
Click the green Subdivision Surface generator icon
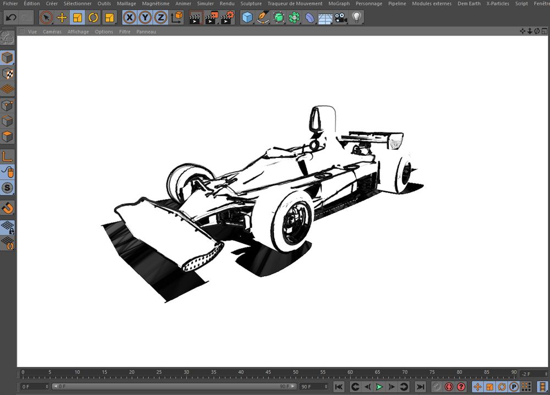tap(279, 18)
